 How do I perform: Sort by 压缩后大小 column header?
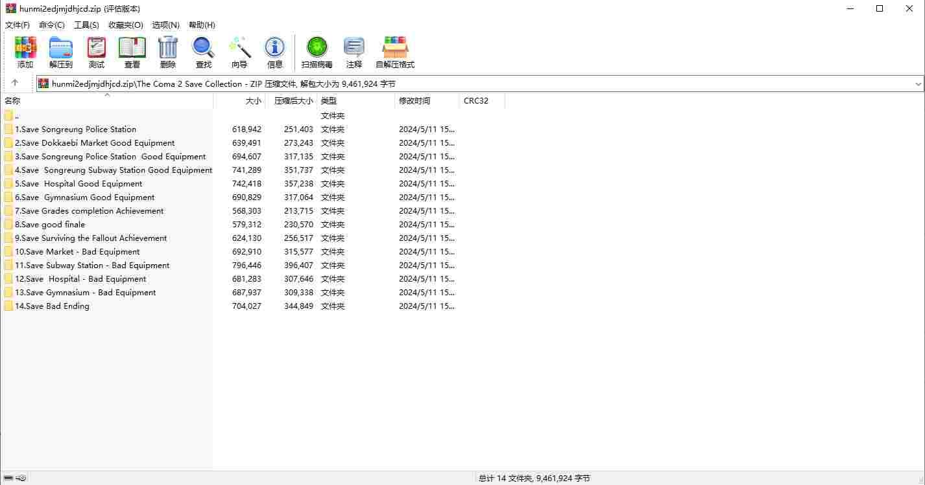(291, 101)
